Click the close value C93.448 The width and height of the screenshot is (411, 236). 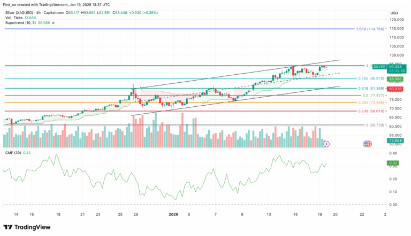point(120,13)
